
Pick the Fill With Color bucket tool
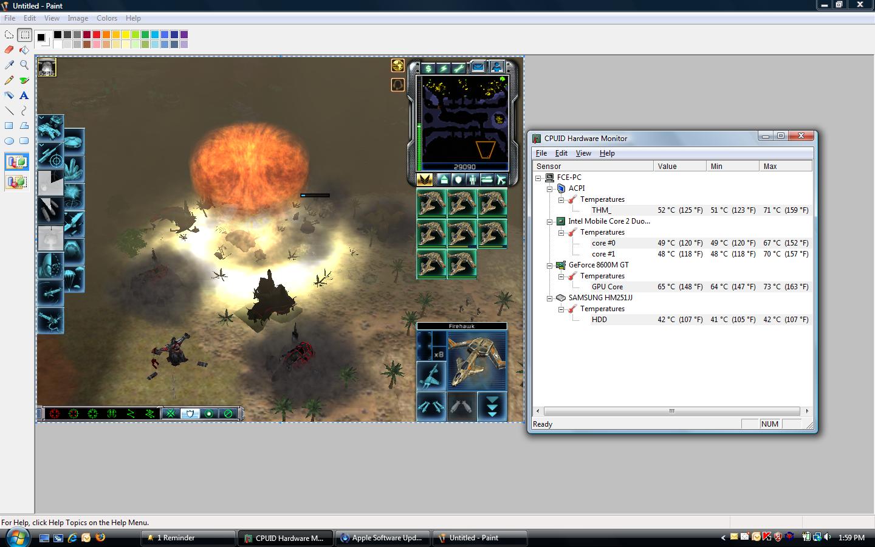coord(24,50)
